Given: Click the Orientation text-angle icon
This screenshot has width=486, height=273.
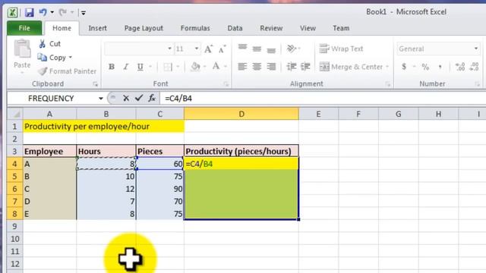Looking at the screenshot, I should pyautogui.click(x=292, y=49).
